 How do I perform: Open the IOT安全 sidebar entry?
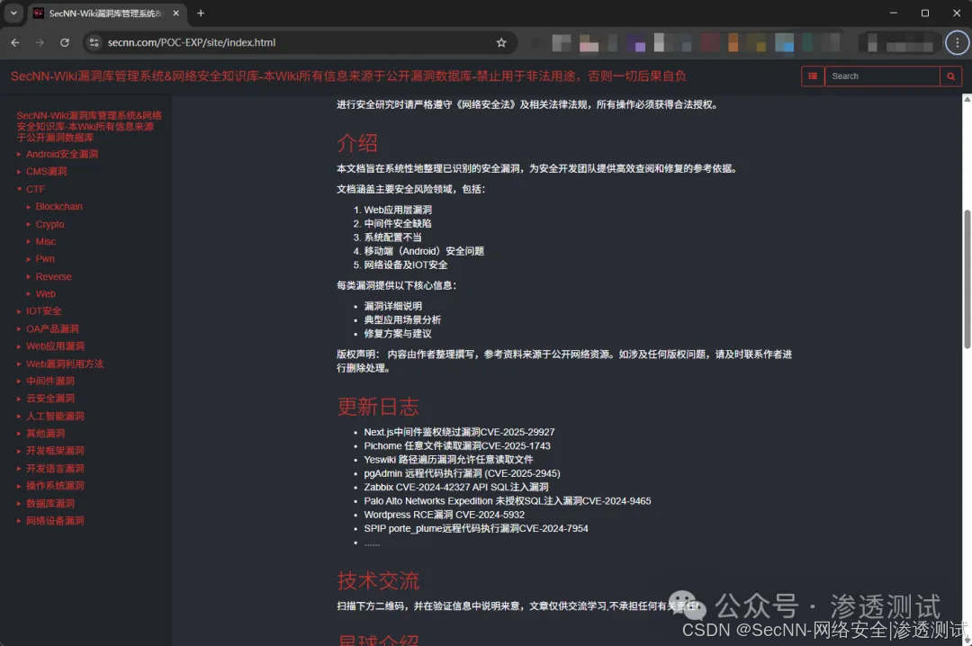click(x=42, y=310)
